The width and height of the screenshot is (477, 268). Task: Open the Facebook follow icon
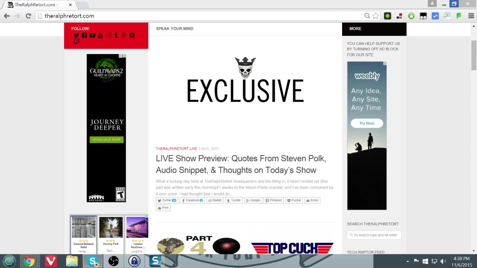click(x=84, y=35)
